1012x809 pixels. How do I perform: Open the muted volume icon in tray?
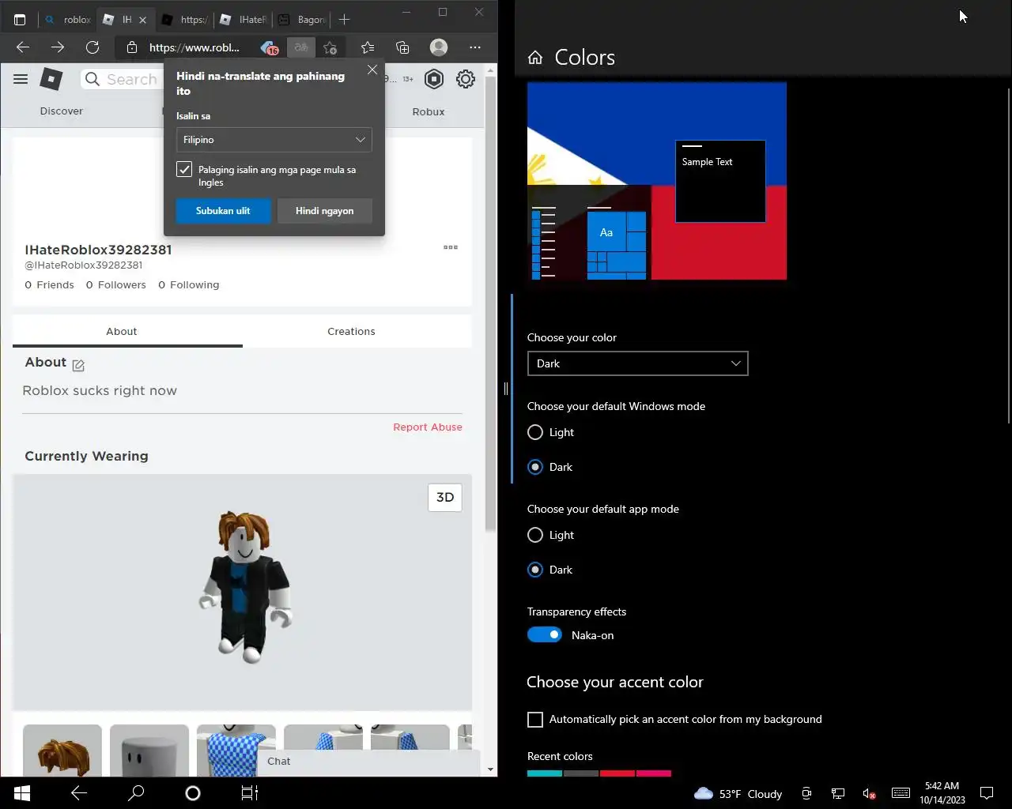click(x=869, y=793)
